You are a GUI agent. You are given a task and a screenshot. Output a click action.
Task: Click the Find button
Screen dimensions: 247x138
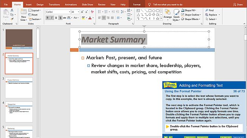tap(210, 10)
